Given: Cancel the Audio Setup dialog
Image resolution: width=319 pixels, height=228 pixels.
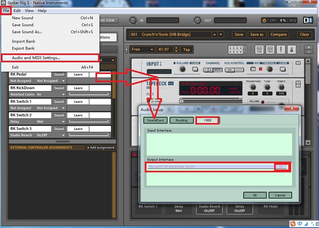Looking at the screenshot, I should point(280,195).
